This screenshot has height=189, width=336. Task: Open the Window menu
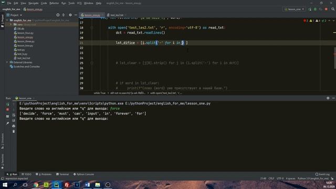click(89, 3)
